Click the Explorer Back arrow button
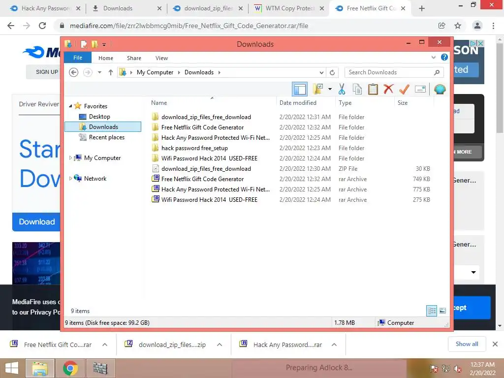Image resolution: width=504 pixels, height=378 pixels. pyautogui.click(x=74, y=72)
